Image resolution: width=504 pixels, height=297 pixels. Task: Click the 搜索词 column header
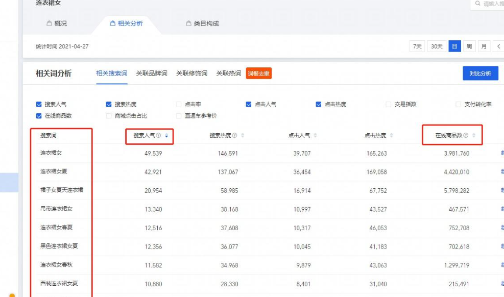(48, 136)
